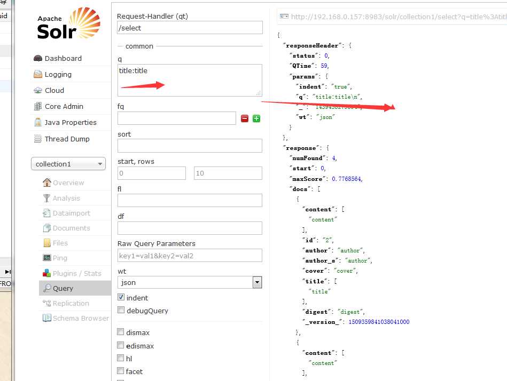The width and height of the screenshot is (507, 381).
Task: Click the rows field showing 10
Action: point(228,173)
